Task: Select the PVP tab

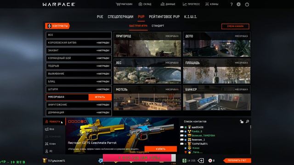Action: tap(141, 17)
